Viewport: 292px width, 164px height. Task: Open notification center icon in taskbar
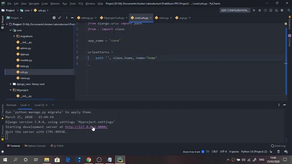[285, 160]
